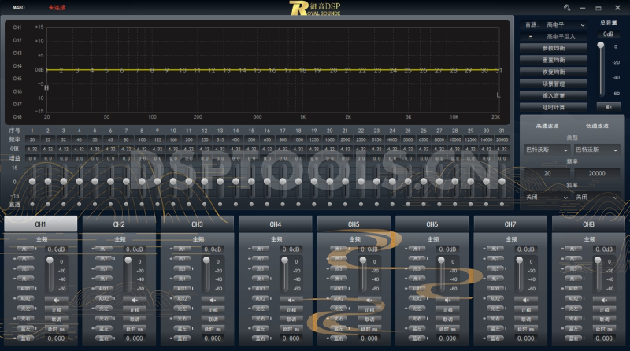
Task: Switch to the CH7 channel tab
Action: pos(510,224)
